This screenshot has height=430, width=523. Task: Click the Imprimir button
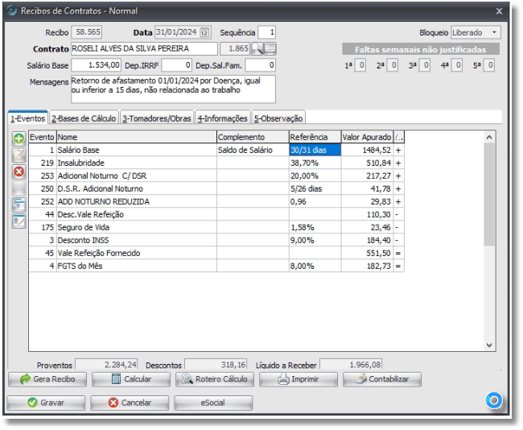coord(299,379)
